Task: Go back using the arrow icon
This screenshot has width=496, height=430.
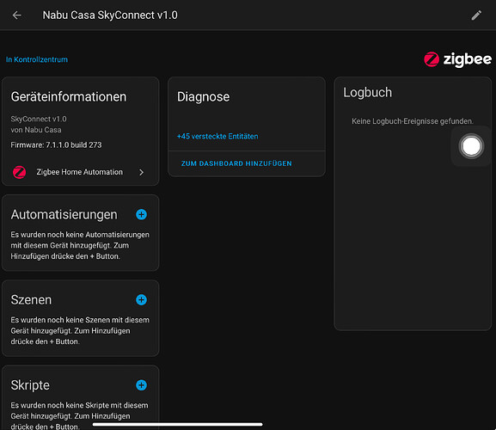Action: [17, 15]
